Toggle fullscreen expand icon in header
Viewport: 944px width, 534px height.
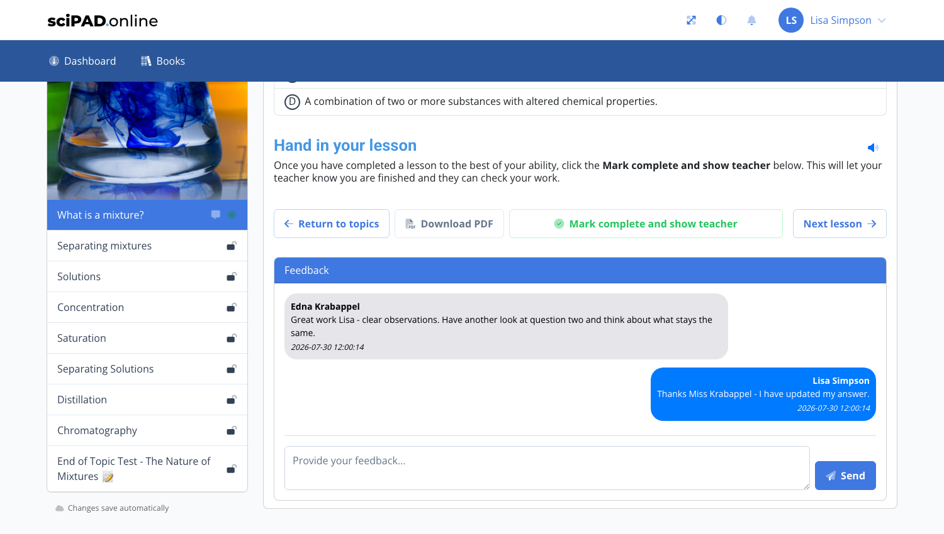click(691, 20)
